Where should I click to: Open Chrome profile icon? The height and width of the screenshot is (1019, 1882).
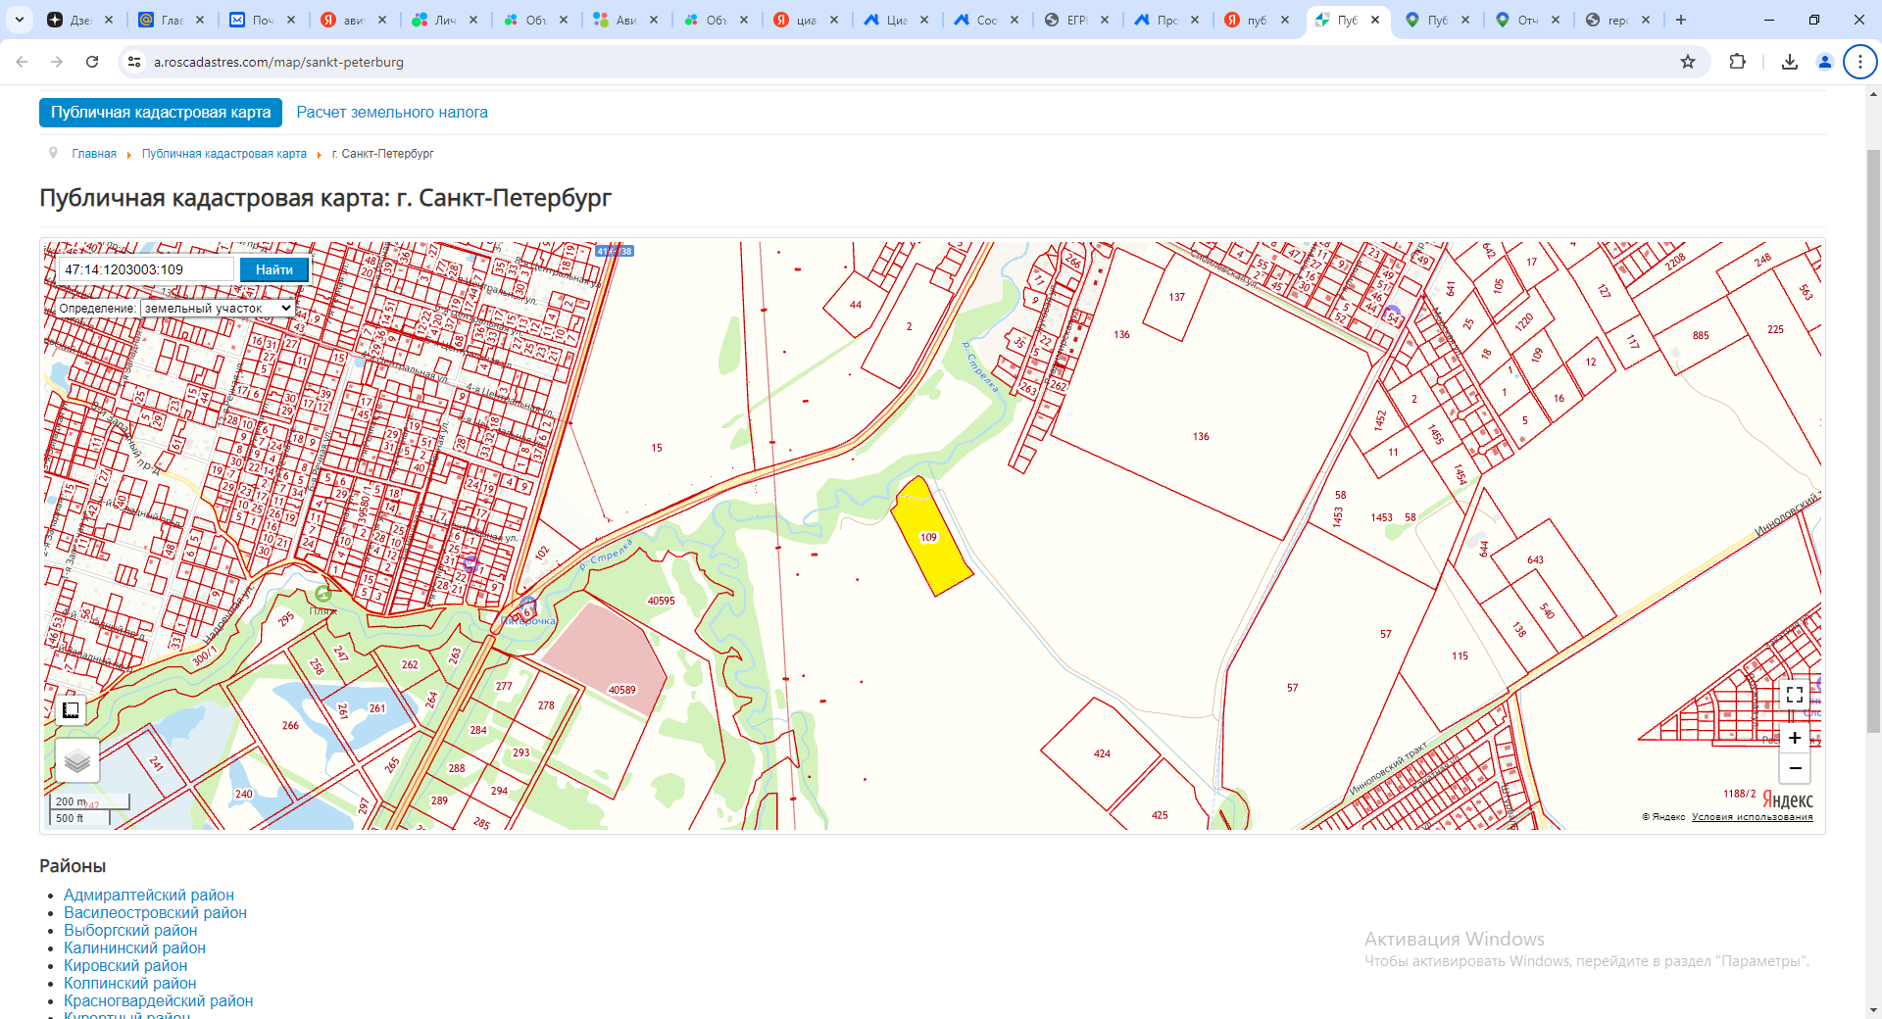click(1824, 62)
